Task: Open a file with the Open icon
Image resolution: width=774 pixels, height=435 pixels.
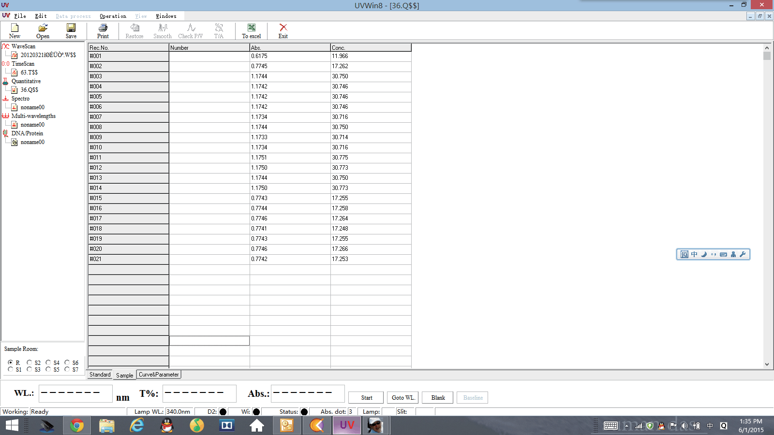Action: (43, 31)
